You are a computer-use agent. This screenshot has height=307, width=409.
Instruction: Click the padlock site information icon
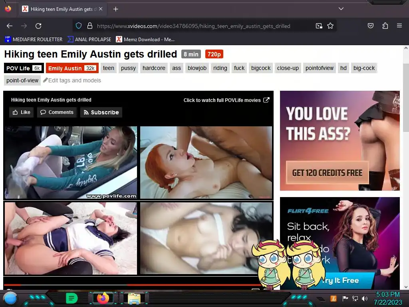tap(90, 26)
